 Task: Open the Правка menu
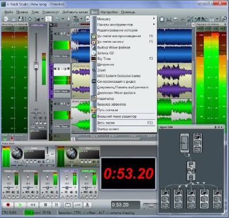(22, 12)
